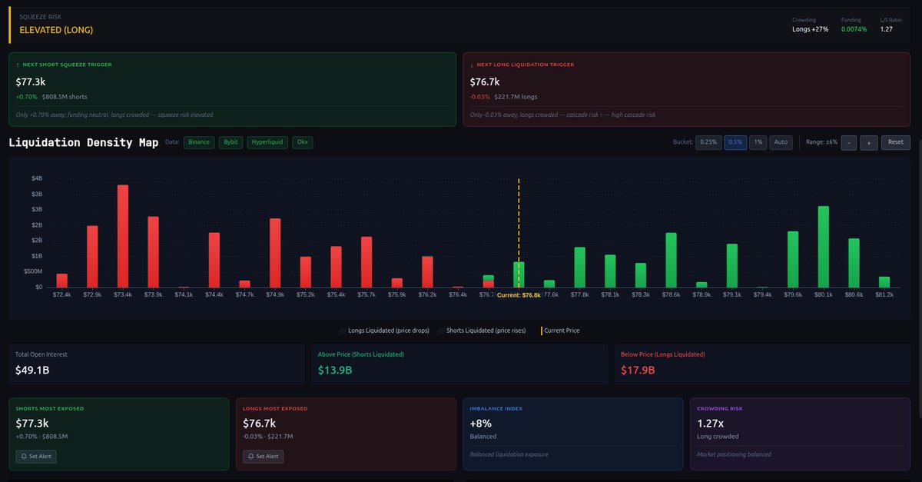
Task: Click the $79.4k x-axis label
Action: 762,294
